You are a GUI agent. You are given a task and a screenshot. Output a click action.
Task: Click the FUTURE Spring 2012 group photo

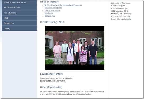[x=75, y=48]
